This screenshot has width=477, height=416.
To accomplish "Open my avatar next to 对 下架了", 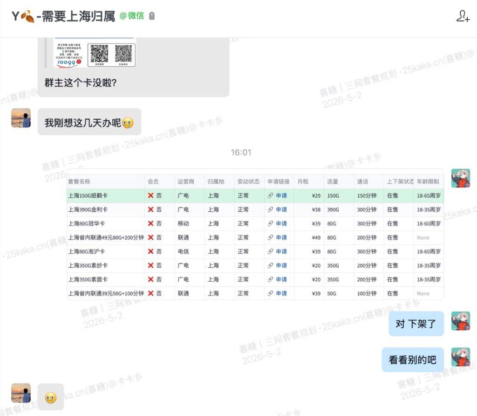I will pyautogui.click(x=461, y=321).
